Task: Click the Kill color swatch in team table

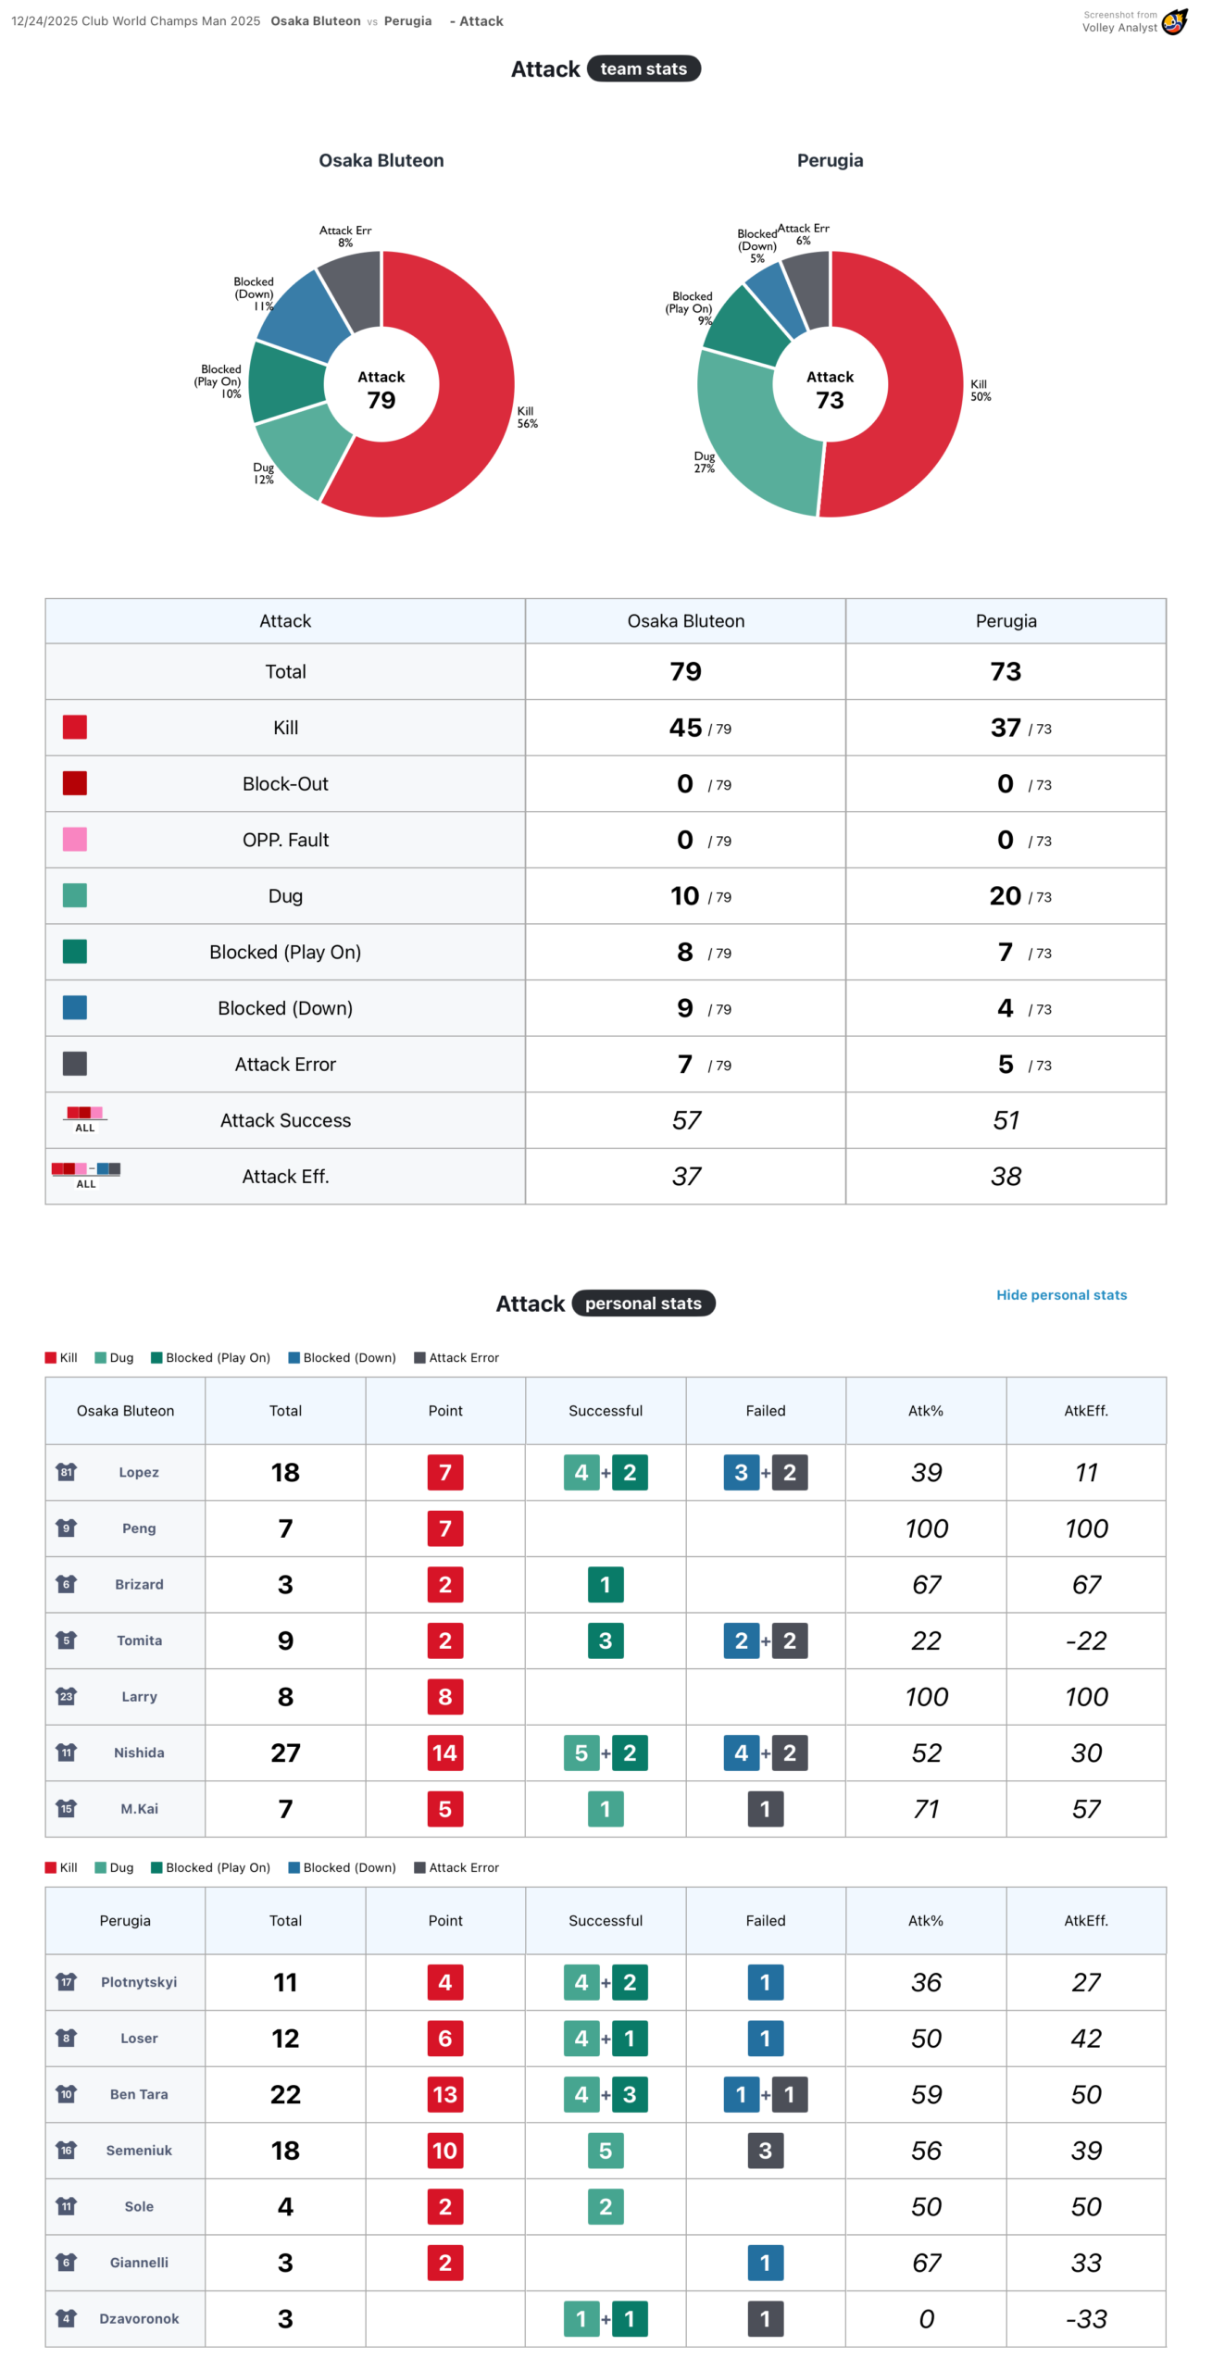Action: pos(75,727)
